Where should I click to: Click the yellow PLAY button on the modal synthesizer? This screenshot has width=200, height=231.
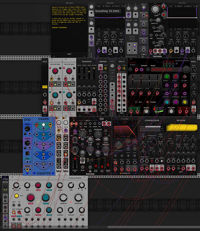pyautogui.click(x=16, y=196)
